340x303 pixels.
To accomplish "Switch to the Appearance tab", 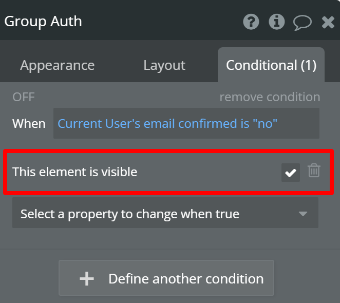I will 57,65.
